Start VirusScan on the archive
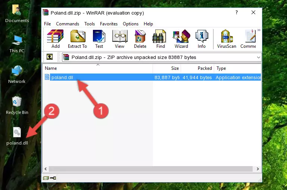 point(227,39)
